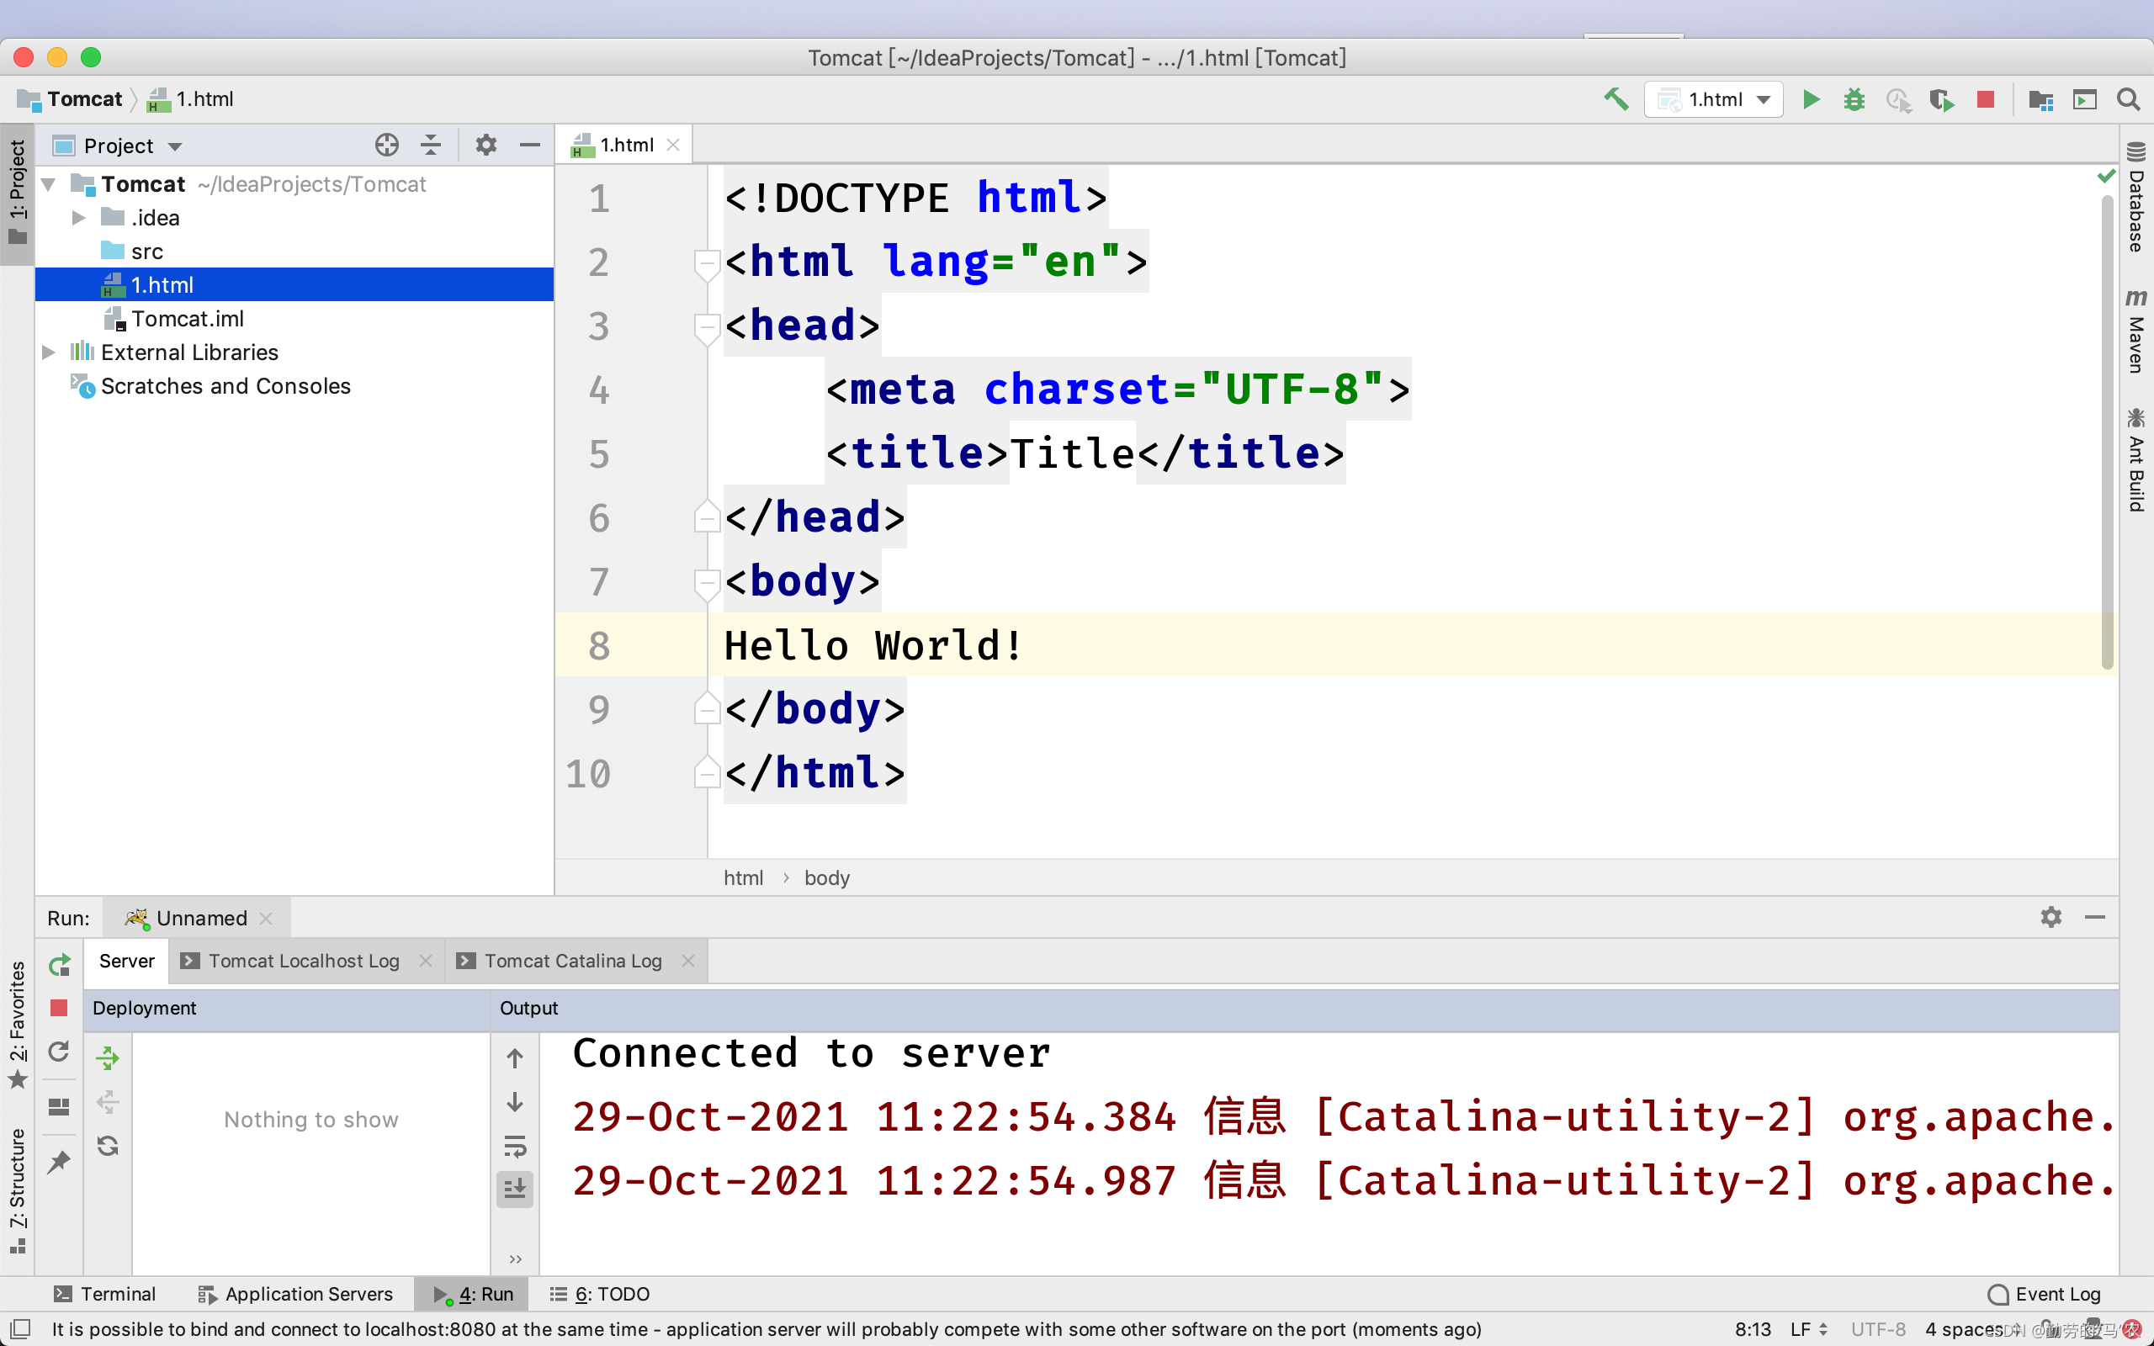This screenshot has width=2154, height=1346.
Task: Click the Coverage analysis icon
Action: pyautogui.click(x=1940, y=99)
